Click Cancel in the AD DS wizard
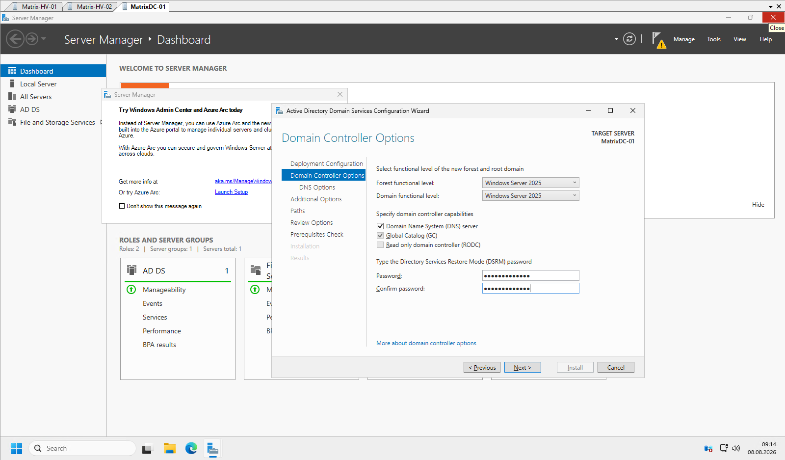The height and width of the screenshot is (460, 785). click(x=616, y=367)
